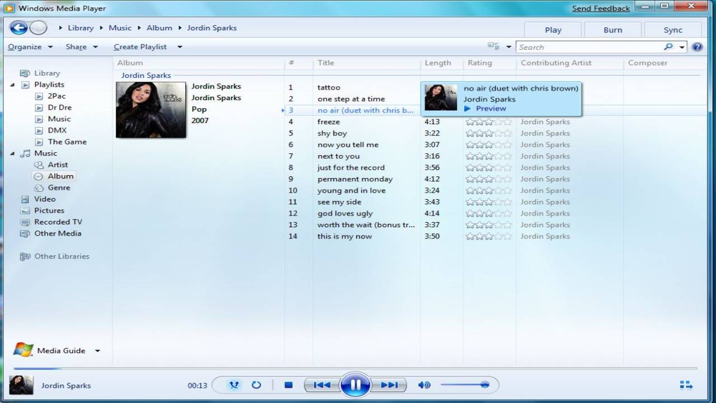This screenshot has height=403, width=716.
Task: Open the Dr Dre playlist
Action: pos(59,107)
